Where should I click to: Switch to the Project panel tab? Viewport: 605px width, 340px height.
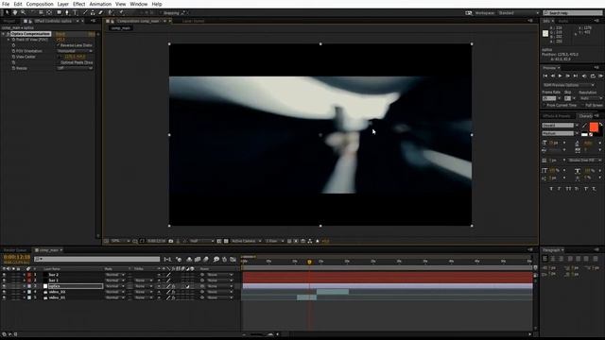(x=9, y=21)
